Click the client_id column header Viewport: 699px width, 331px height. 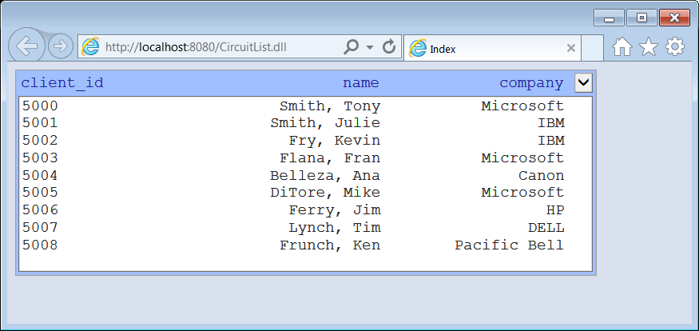(62, 82)
